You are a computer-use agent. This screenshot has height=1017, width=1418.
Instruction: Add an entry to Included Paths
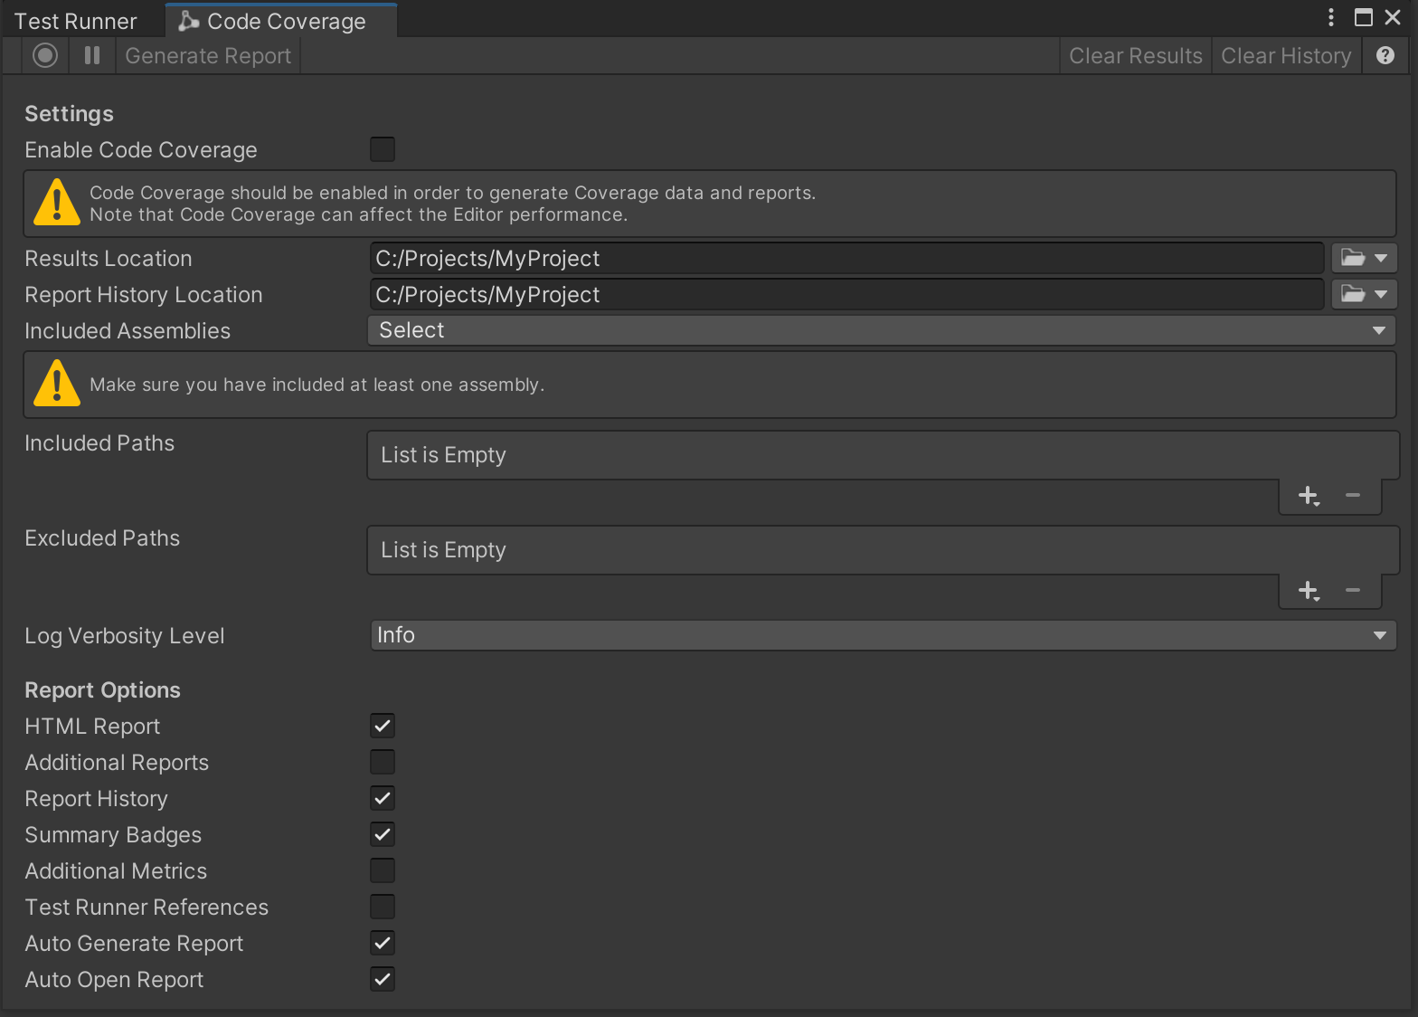click(1308, 496)
